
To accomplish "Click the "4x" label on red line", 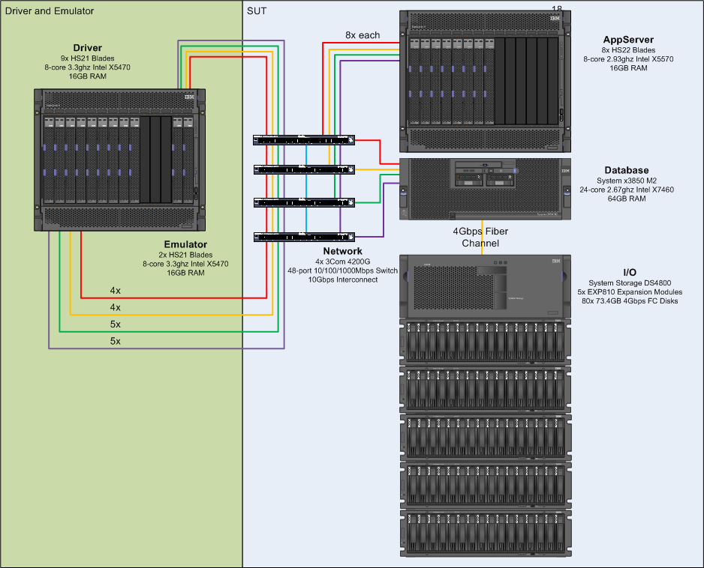I will (115, 291).
